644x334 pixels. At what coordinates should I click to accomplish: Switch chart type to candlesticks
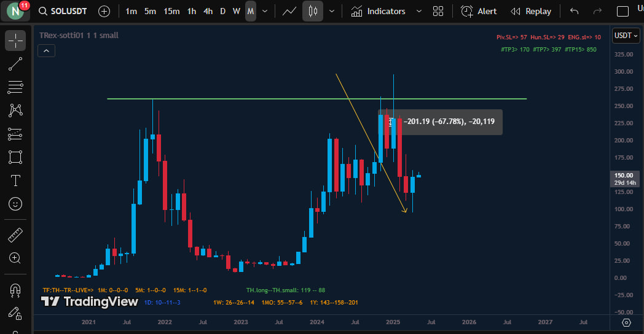[x=313, y=11]
